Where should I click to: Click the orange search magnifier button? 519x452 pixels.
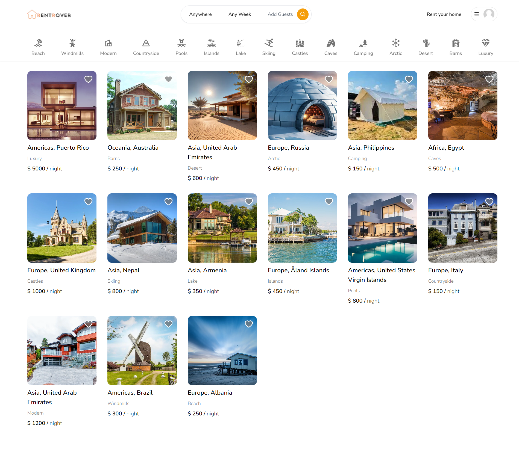tap(303, 14)
